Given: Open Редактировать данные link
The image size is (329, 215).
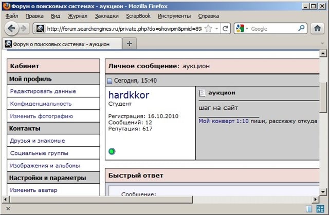Looking at the screenshot, I should click(43, 91).
